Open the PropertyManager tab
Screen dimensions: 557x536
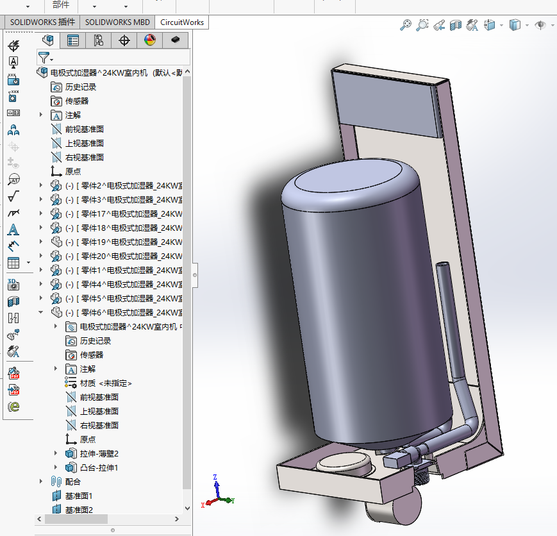(x=73, y=40)
